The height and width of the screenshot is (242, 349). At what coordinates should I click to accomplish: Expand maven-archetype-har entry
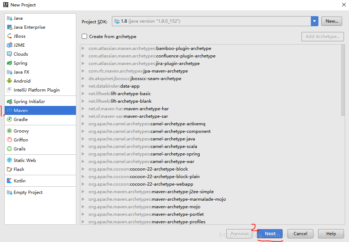[x=83, y=108]
